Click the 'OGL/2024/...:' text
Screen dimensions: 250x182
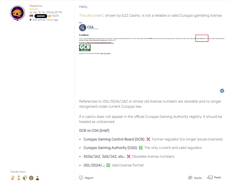click(x=94, y=165)
